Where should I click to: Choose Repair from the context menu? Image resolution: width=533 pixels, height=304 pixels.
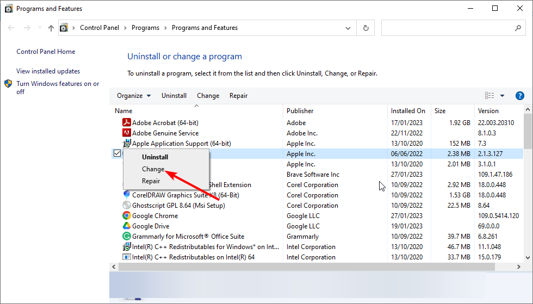[x=151, y=181]
